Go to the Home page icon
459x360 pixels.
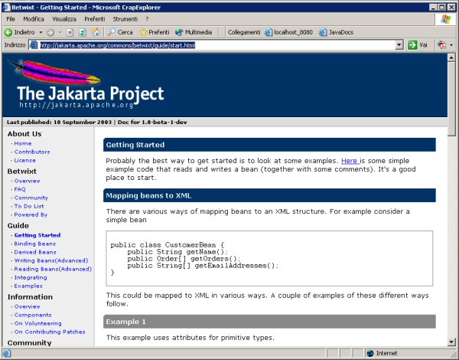[x=96, y=32]
